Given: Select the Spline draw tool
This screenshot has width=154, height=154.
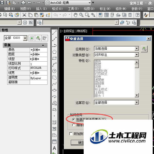Looking at the screenshot, I should (x=54, y=84).
